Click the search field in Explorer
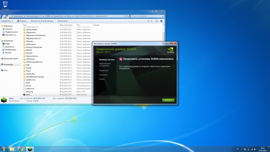This screenshot has width=270, height=152. (x=147, y=16)
